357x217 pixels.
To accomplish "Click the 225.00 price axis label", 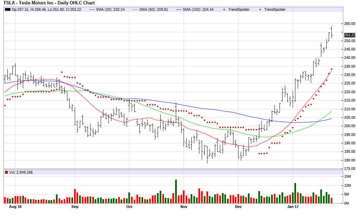I will (x=350, y=83).
